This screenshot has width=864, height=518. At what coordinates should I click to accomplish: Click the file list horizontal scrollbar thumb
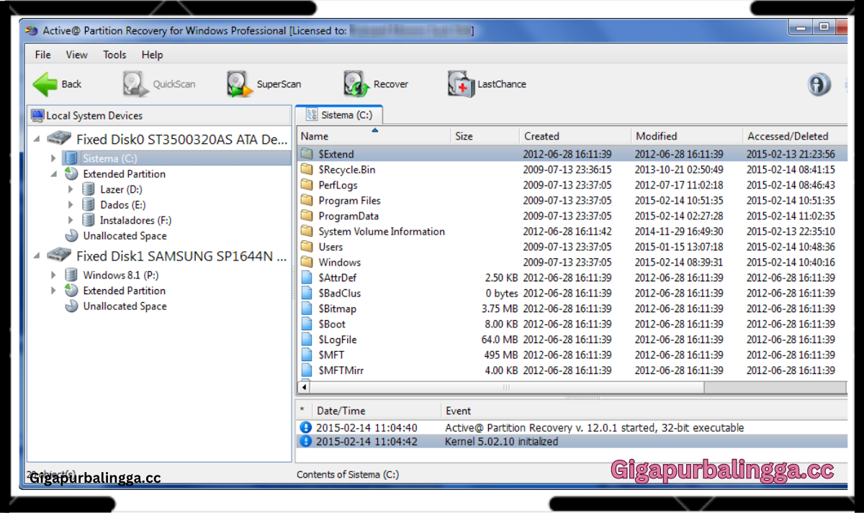tap(507, 387)
